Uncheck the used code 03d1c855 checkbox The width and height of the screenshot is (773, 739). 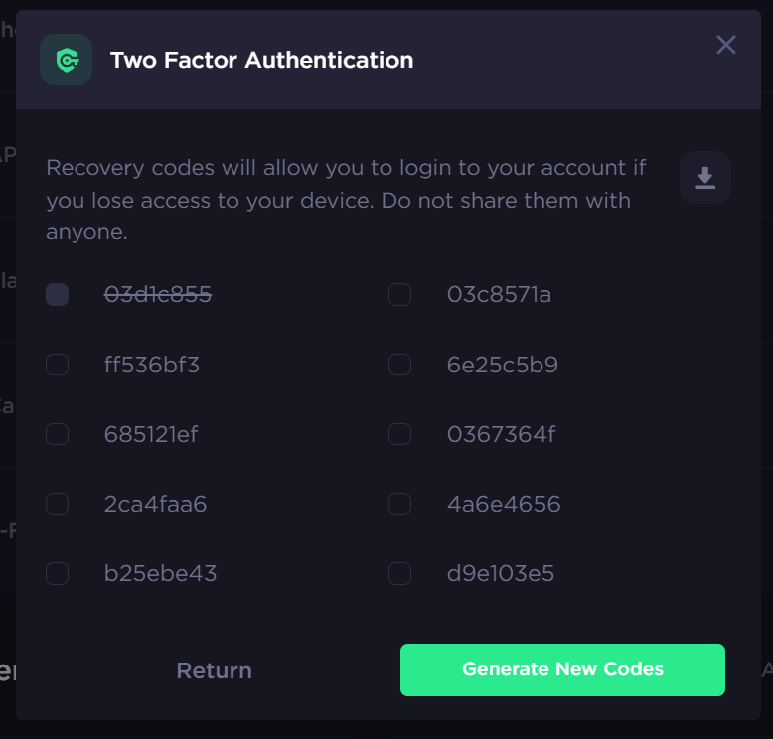[58, 294]
